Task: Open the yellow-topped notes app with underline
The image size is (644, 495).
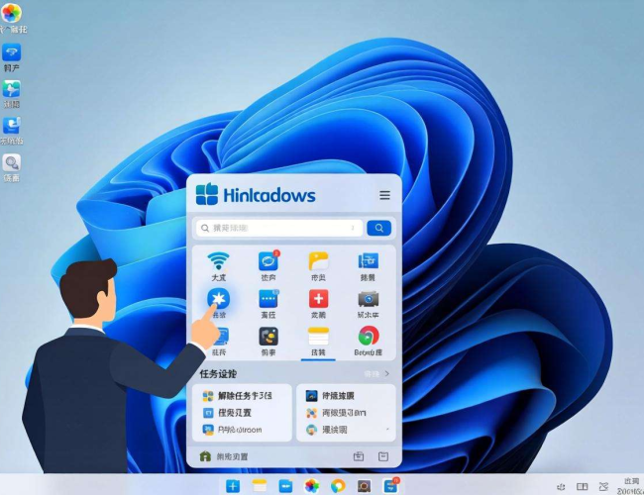Action: tap(318, 337)
